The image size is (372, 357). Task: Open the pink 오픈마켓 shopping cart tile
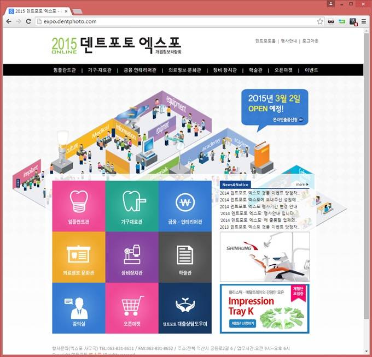click(132, 308)
